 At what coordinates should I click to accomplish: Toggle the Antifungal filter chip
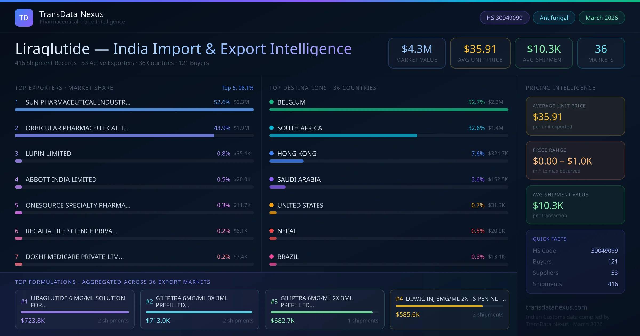point(554,17)
